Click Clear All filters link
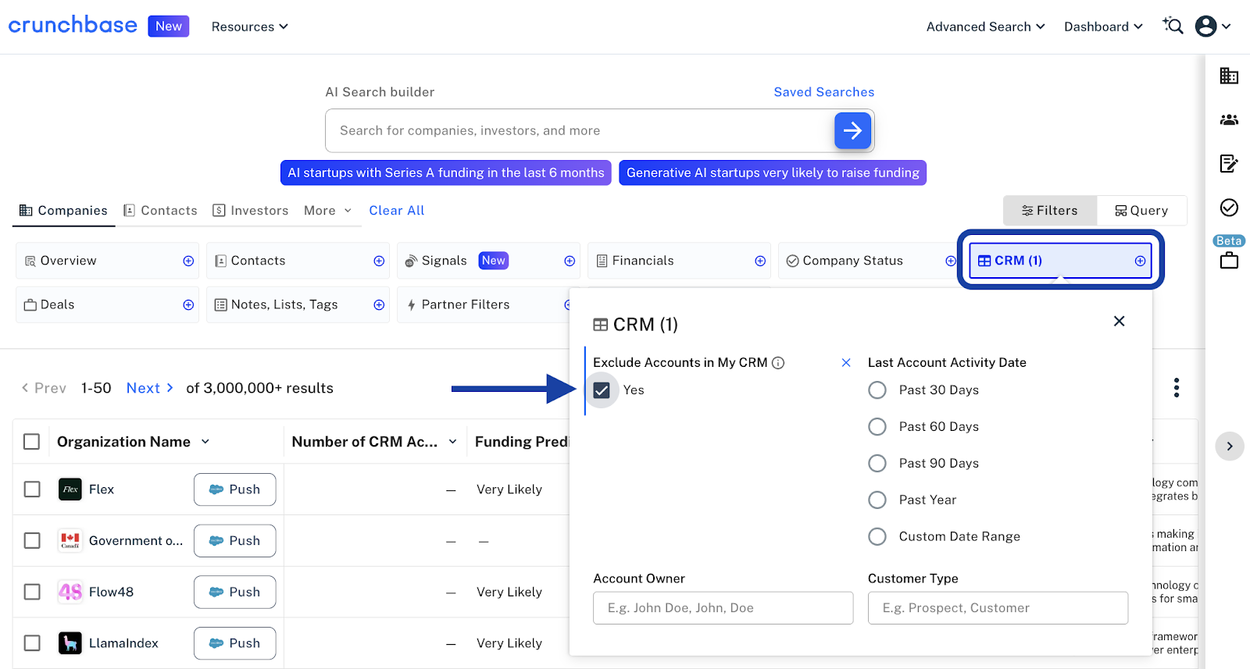Viewport: 1250px width, 669px height. click(x=397, y=211)
